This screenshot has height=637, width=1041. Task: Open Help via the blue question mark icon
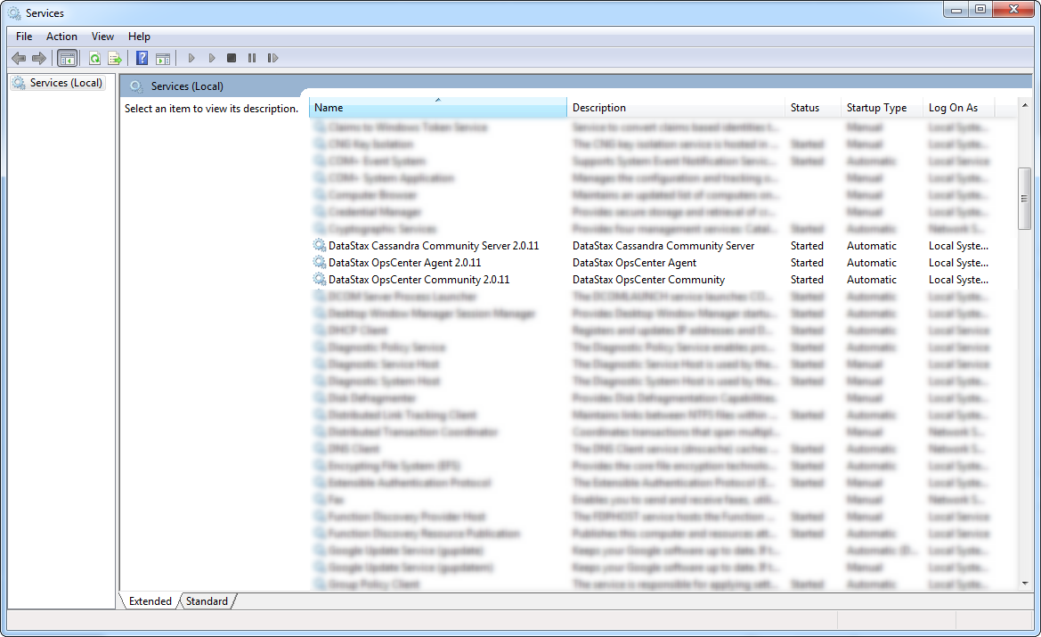(x=142, y=59)
